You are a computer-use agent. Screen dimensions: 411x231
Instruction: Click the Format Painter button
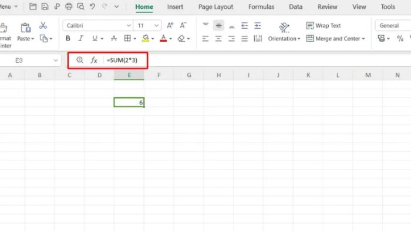coord(5,35)
